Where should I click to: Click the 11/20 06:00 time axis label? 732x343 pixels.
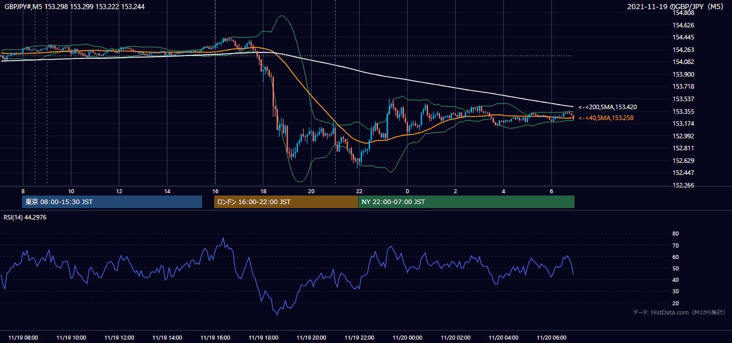[552, 338]
